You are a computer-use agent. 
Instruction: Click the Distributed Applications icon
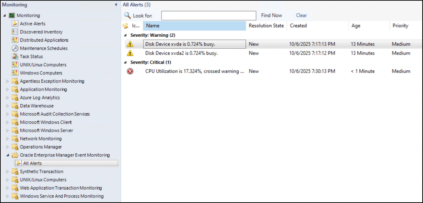(x=15, y=40)
